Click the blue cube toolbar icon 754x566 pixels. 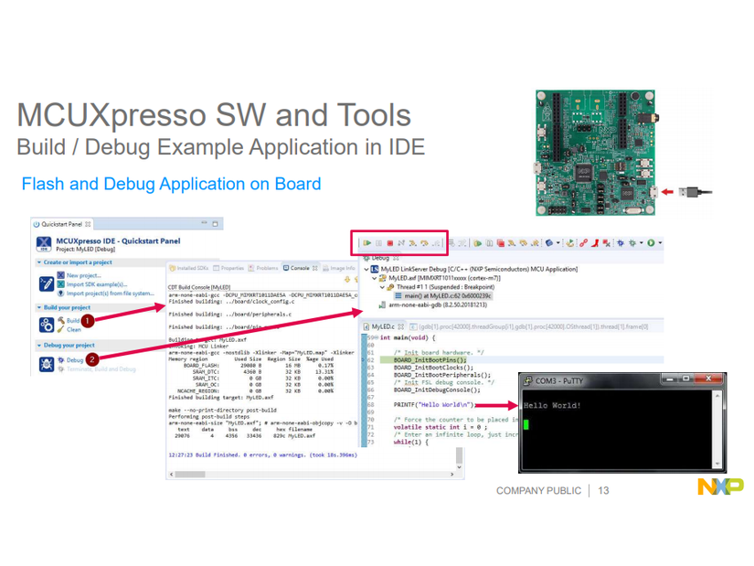pyautogui.click(x=549, y=243)
